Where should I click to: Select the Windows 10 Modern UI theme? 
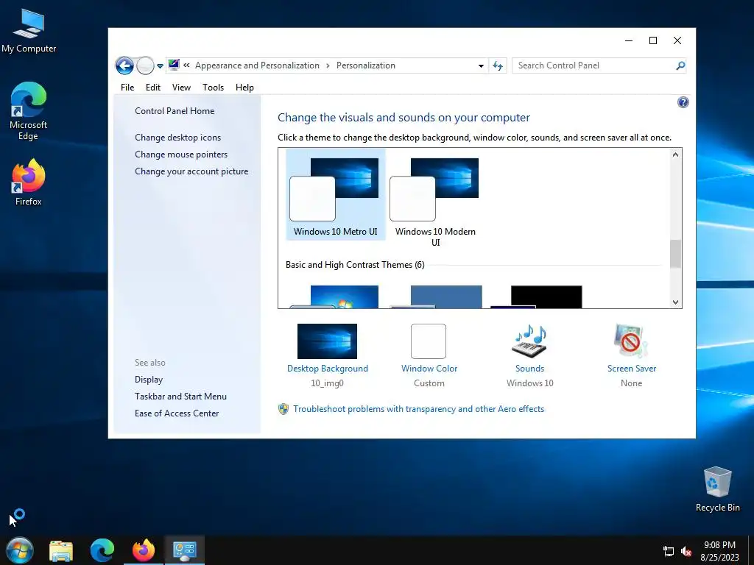[x=435, y=199]
